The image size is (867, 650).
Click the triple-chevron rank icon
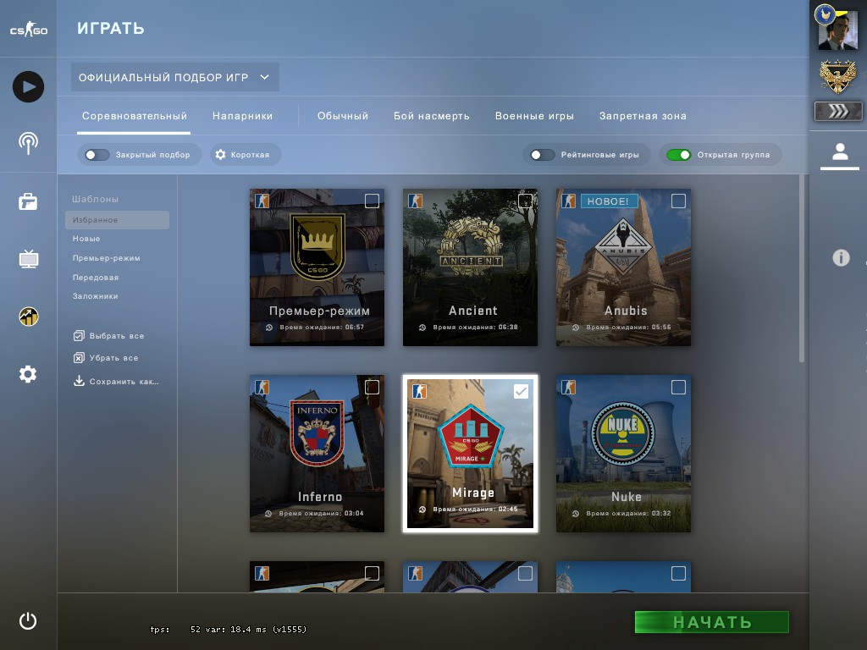pos(838,112)
